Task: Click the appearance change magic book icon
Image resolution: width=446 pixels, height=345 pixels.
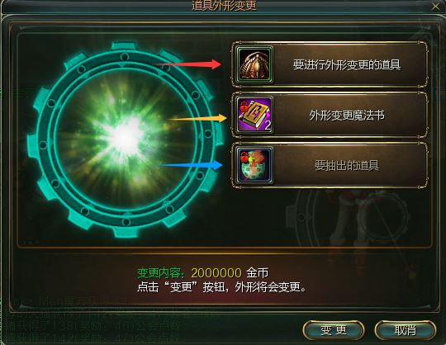Action: point(254,115)
